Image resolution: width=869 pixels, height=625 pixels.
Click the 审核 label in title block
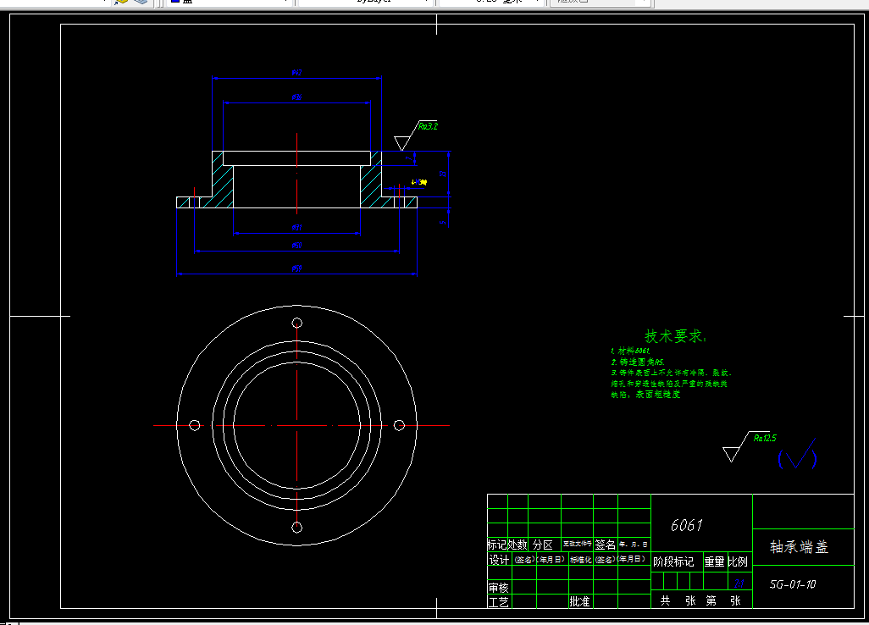[x=499, y=588]
